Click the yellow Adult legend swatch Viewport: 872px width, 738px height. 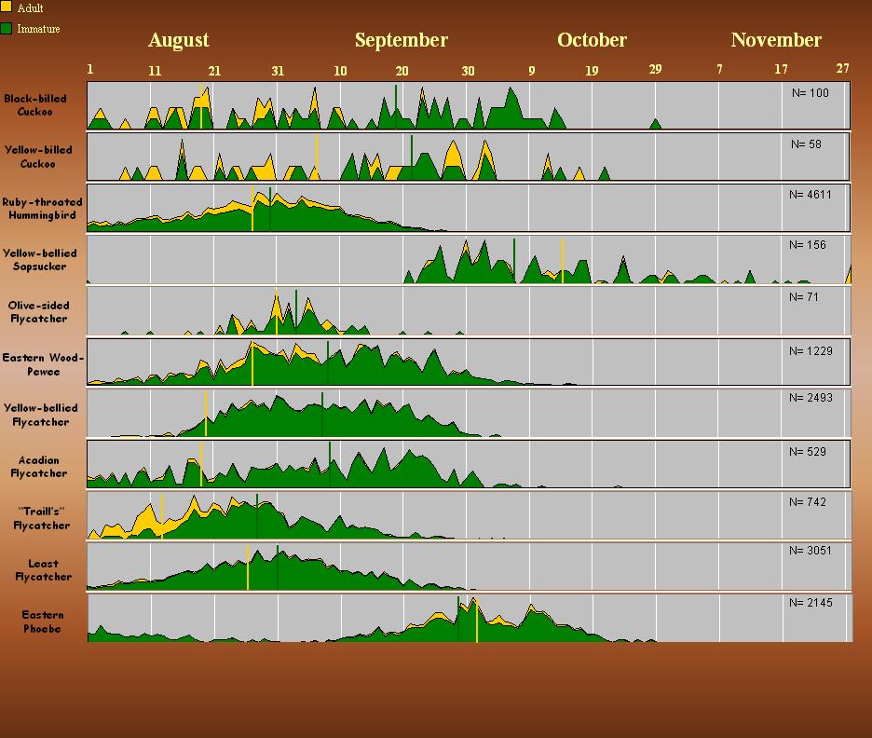pyautogui.click(x=6, y=7)
